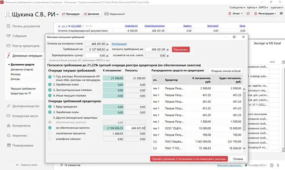Click the red Рассчитать button

(x=180, y=49)
